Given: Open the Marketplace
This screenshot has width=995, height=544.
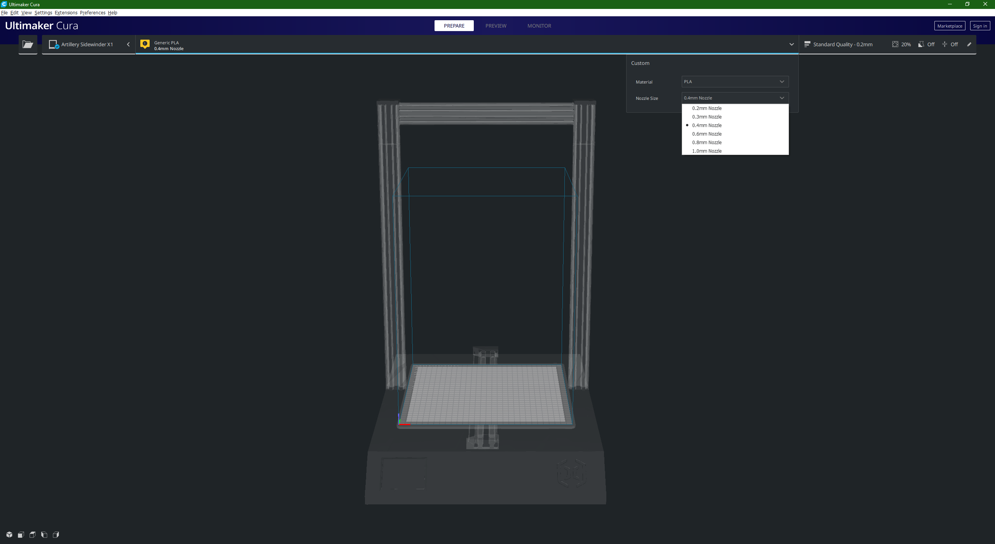Looking at the screenshot, I should pyautogui.click(x=950, y=26).
